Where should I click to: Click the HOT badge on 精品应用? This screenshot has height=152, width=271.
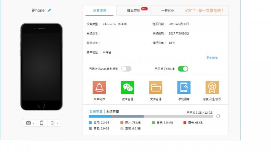coord(144,9)
